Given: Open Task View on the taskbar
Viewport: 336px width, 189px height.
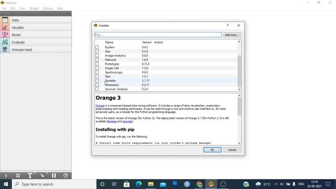Looking at the screenshot, I should [x=114, y=184].
